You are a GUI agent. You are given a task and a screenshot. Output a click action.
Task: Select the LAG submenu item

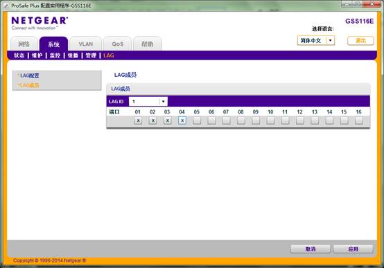click(109, 55)
